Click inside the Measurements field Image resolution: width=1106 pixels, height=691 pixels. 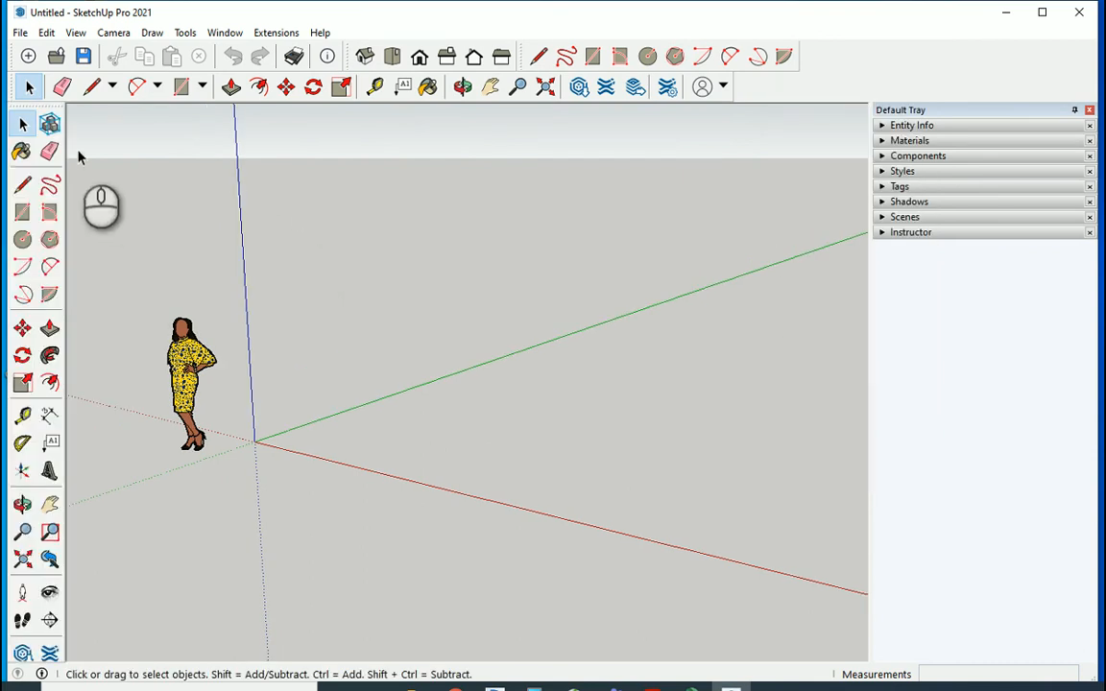(998, 674)
